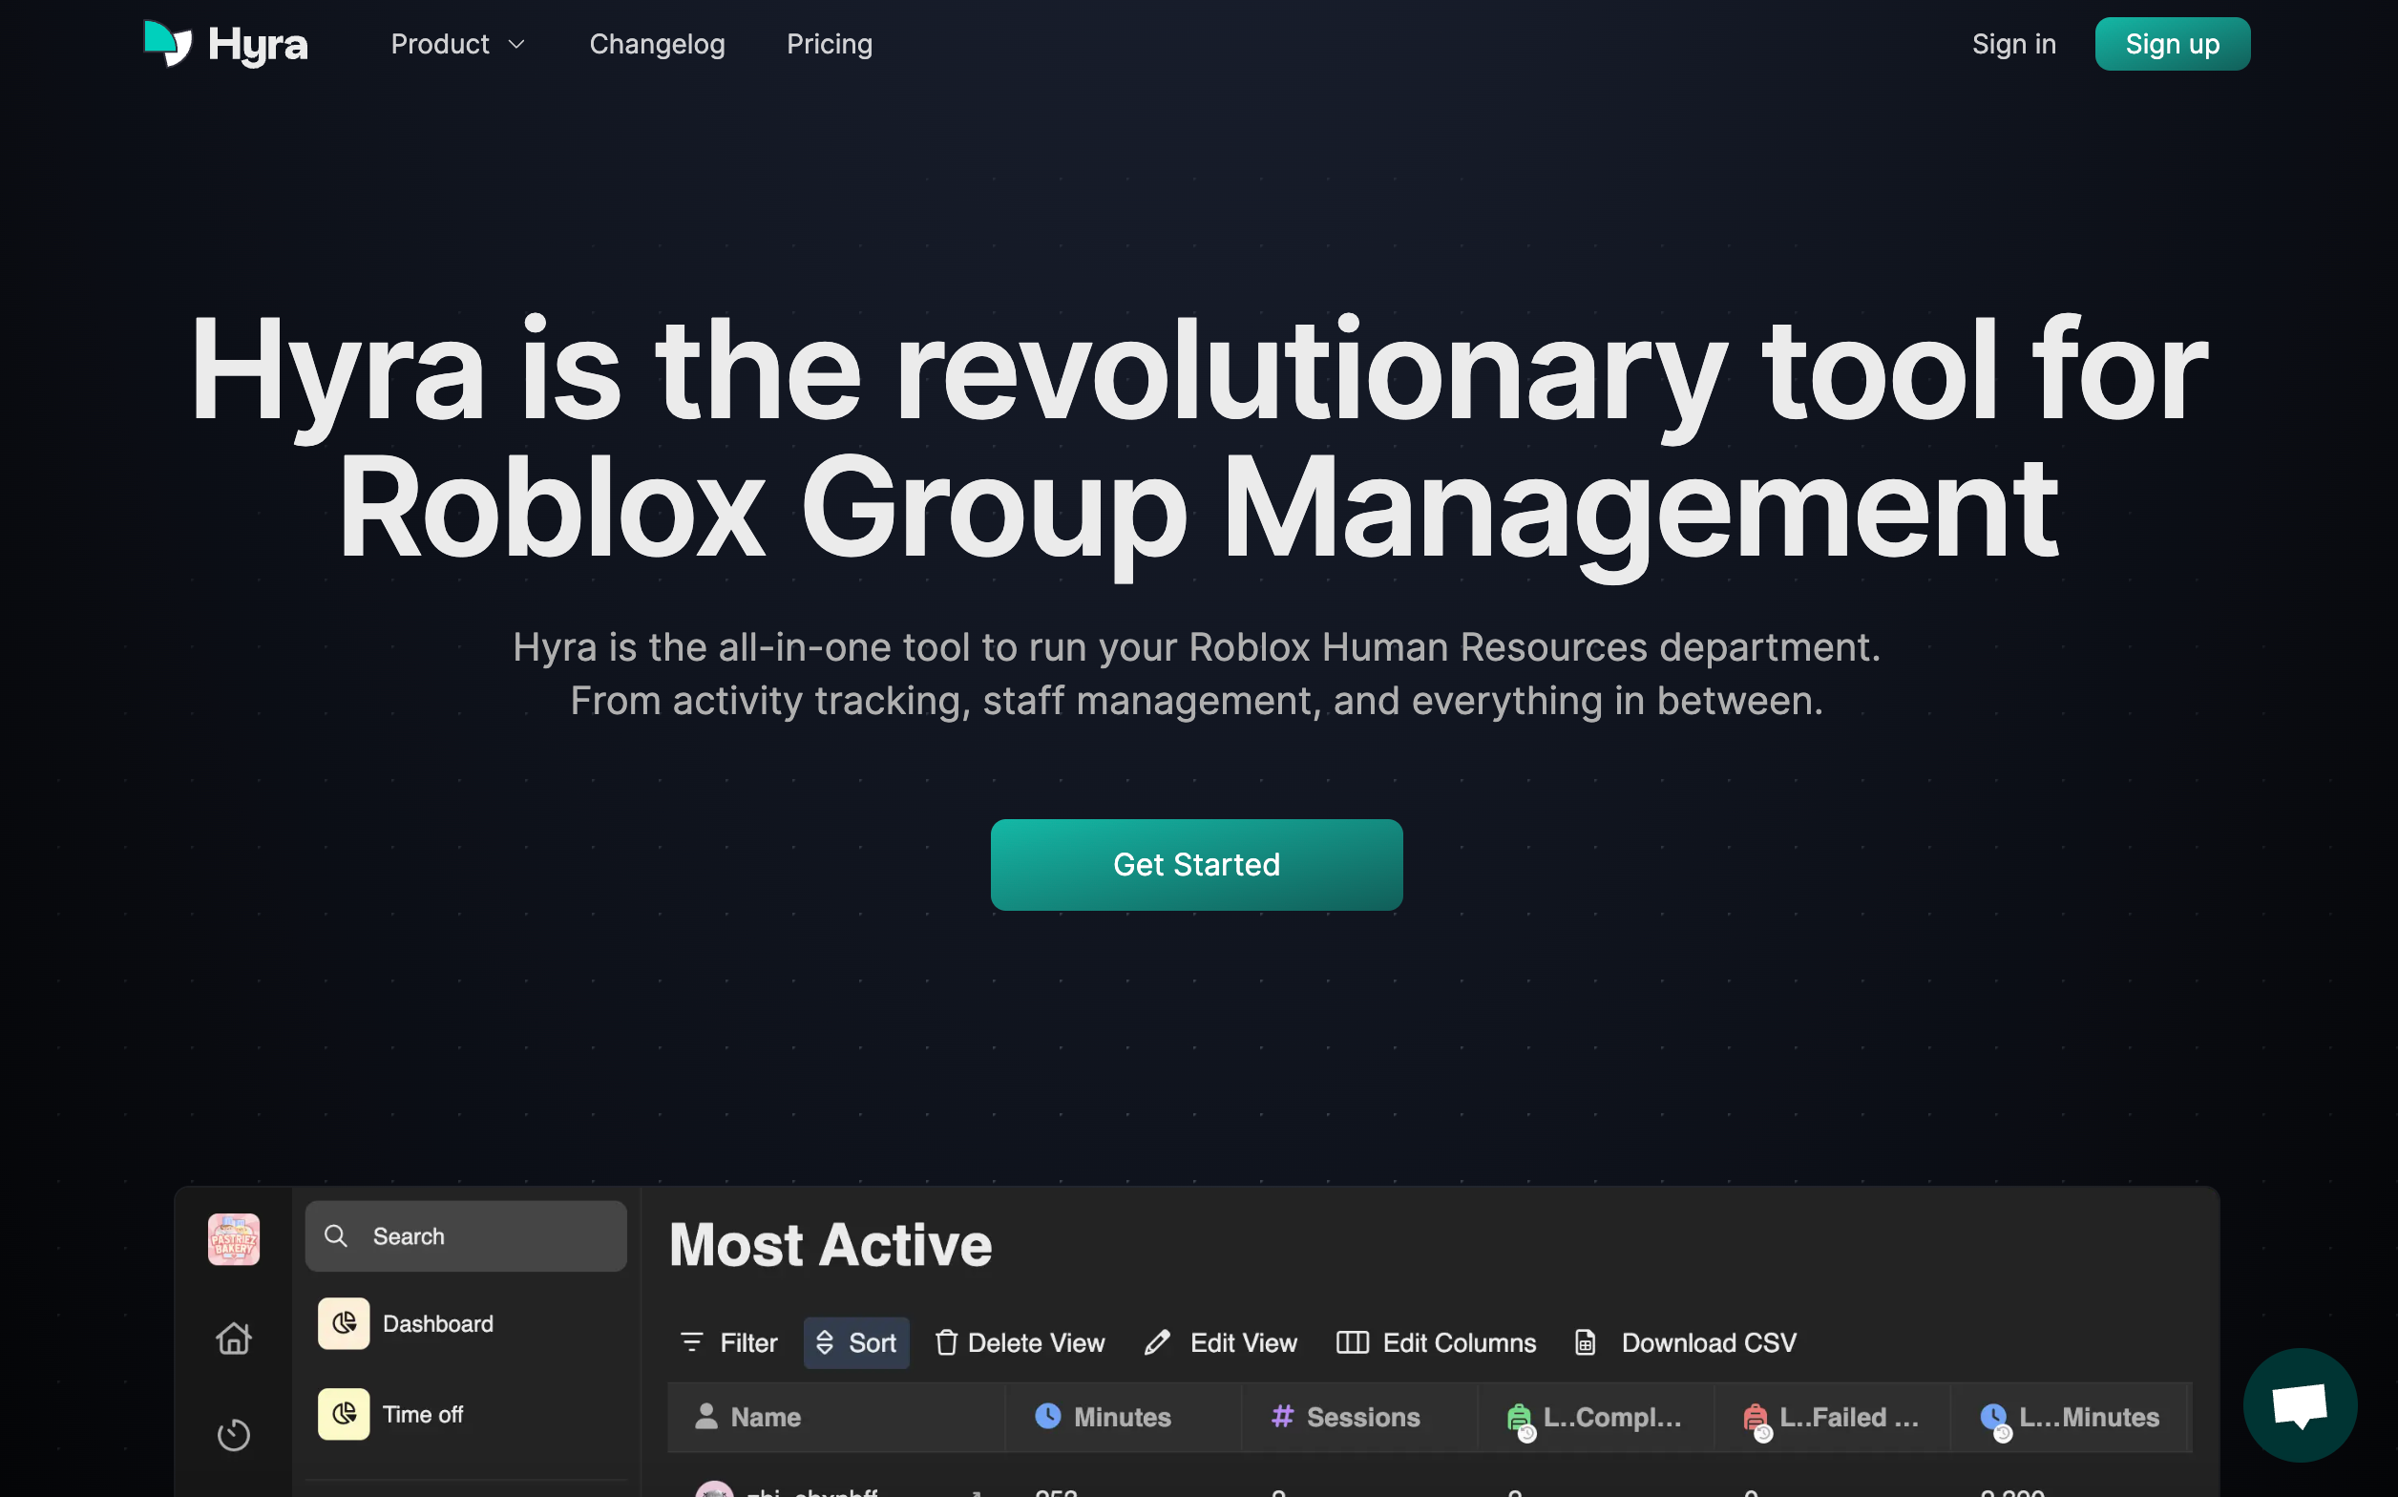This screenshot has height=1497, width=2398.
Task: Click the Minutes column header
Action: pos(1124,1417)
